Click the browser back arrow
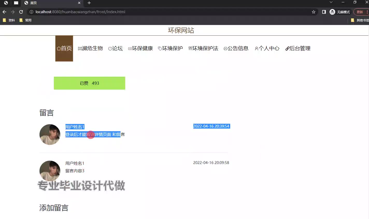Screen dimensions: 369x219 (x=4, y=12)
